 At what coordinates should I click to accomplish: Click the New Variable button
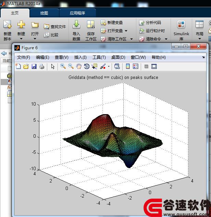coord(112,23)
